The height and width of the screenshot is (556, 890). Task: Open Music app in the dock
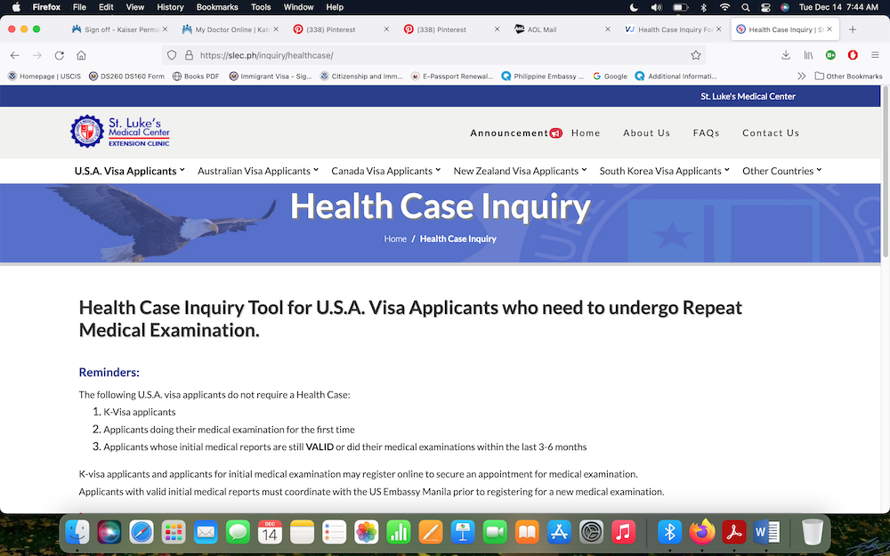click(x=623, y=532)
